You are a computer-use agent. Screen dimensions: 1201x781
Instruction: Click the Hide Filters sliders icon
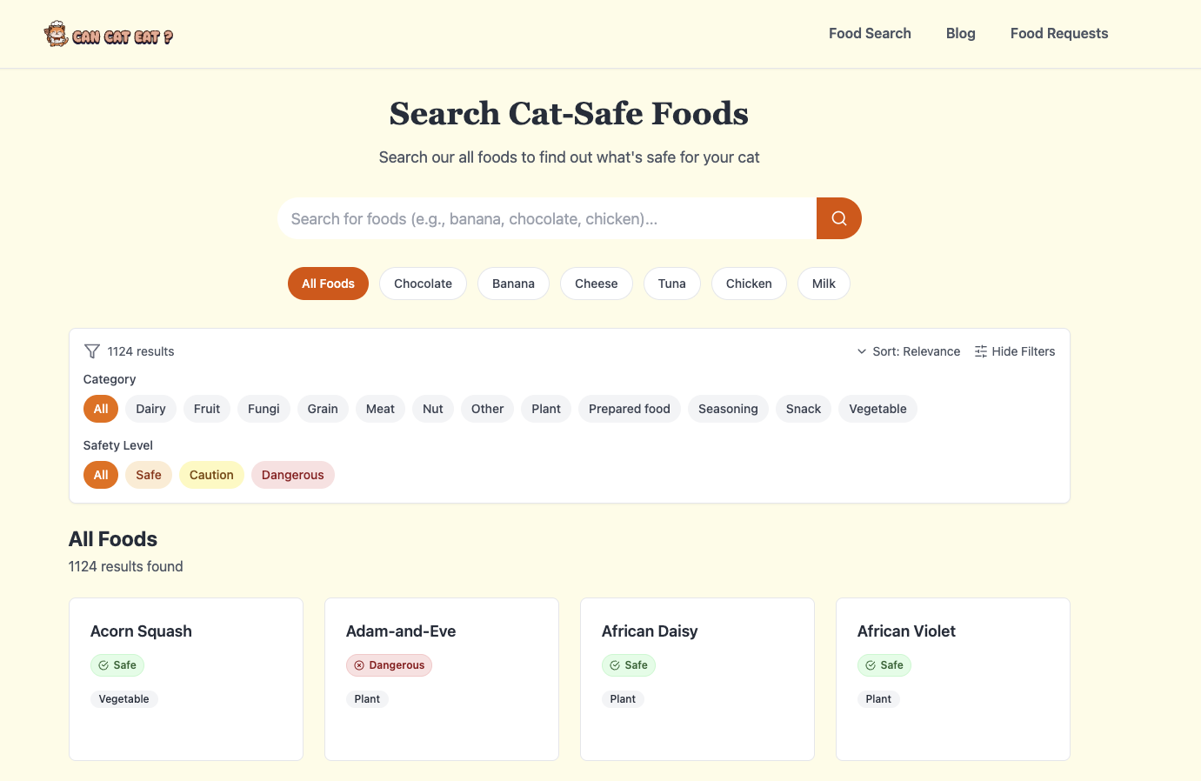click(981, 351)
